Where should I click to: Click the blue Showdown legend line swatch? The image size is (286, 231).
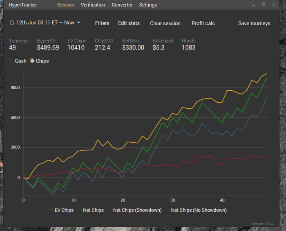[x=110, y=211]
